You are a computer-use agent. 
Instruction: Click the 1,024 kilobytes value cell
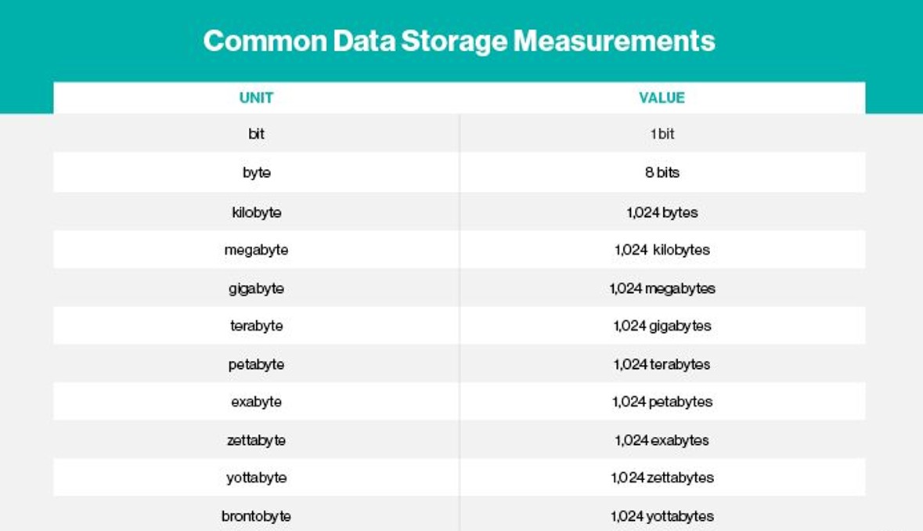click(662, 250)
